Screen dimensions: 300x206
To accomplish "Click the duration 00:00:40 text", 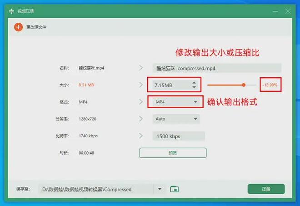I will [86, 153].
